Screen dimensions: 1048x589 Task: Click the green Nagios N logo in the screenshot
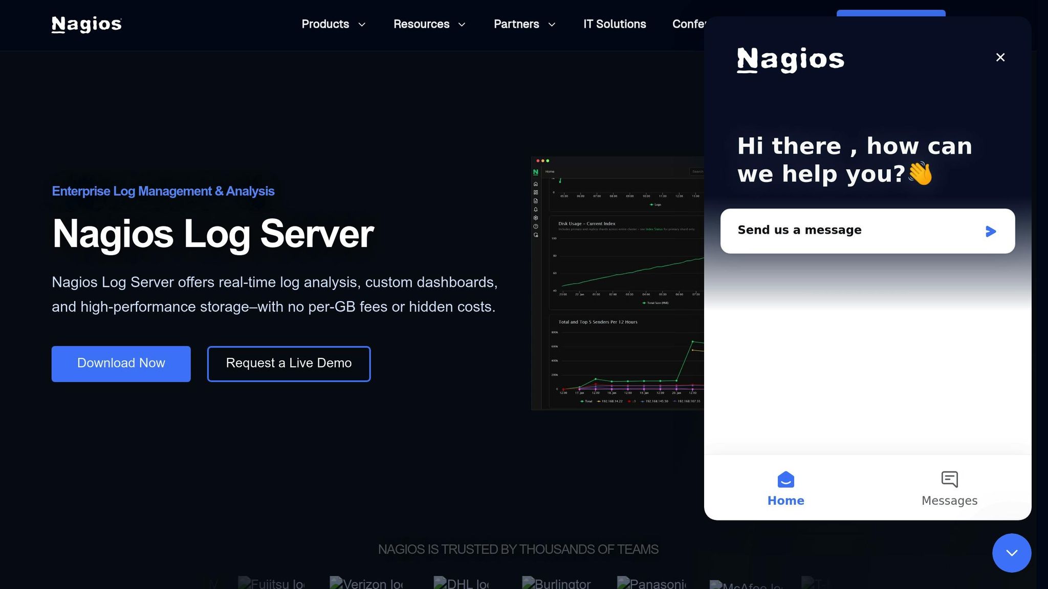(x=536, y=172)
